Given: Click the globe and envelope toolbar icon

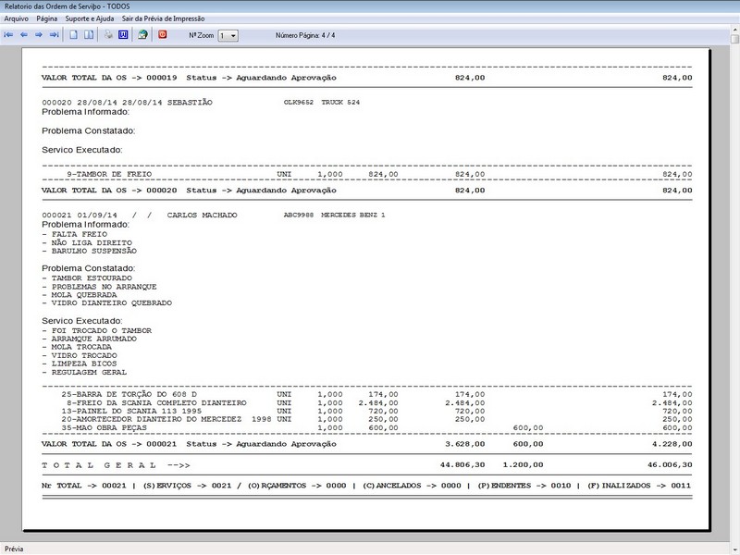Looking at the screenshot, I should (x=142, y=35).
